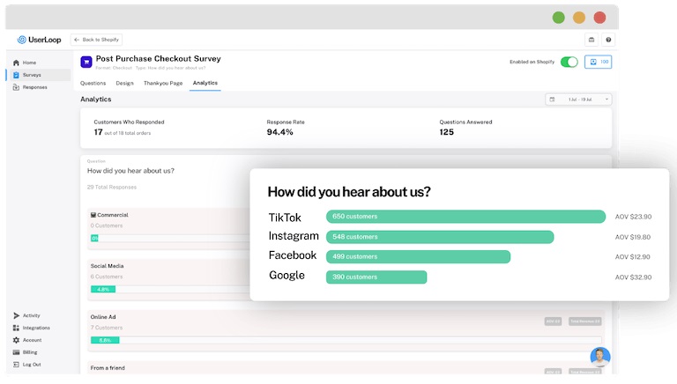Switch to the Thankyou Page tab

(x=163, y=83)
